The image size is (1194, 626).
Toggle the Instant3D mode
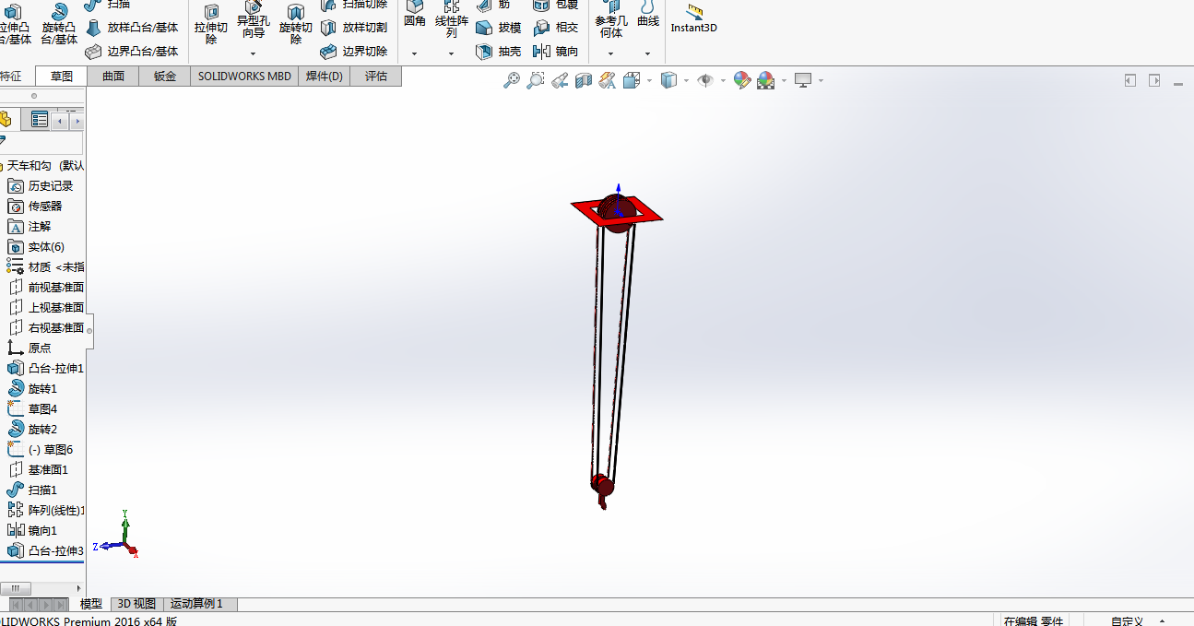click(693, 18)
